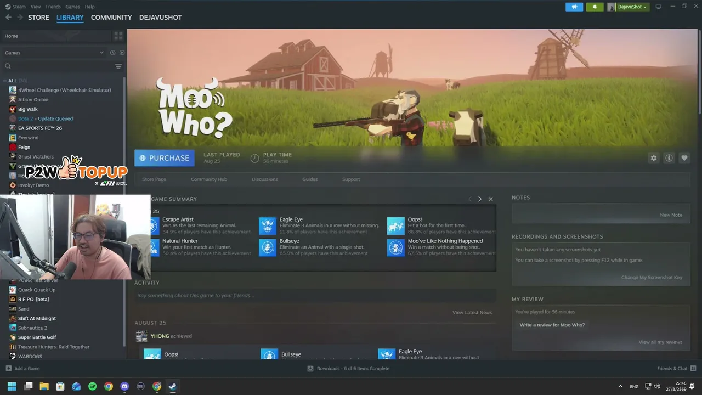Show hidden system tray icons
This screenshot has width=702, height=395.
(620, 386)
